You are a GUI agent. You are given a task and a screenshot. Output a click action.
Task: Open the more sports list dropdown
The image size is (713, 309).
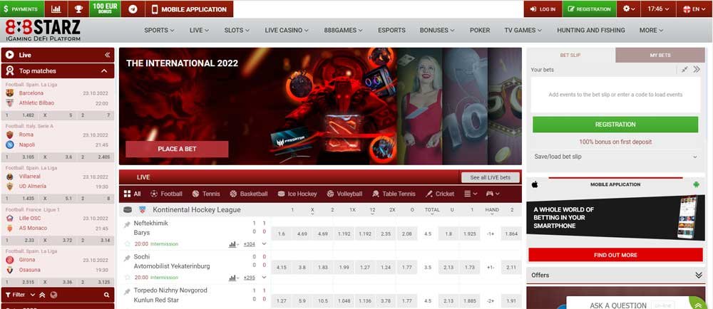click(x=471, y=194)
